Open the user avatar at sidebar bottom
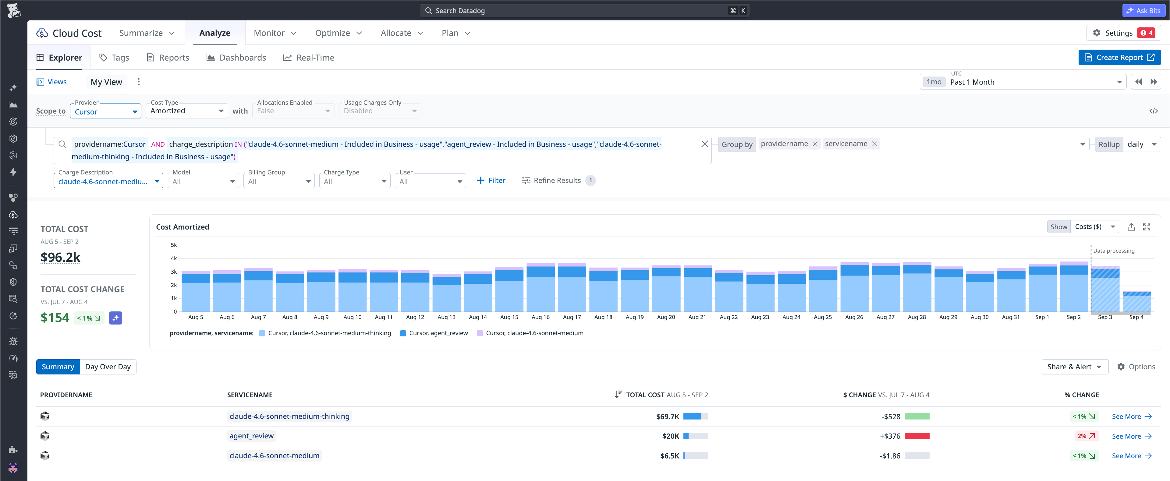 point(13,468)
